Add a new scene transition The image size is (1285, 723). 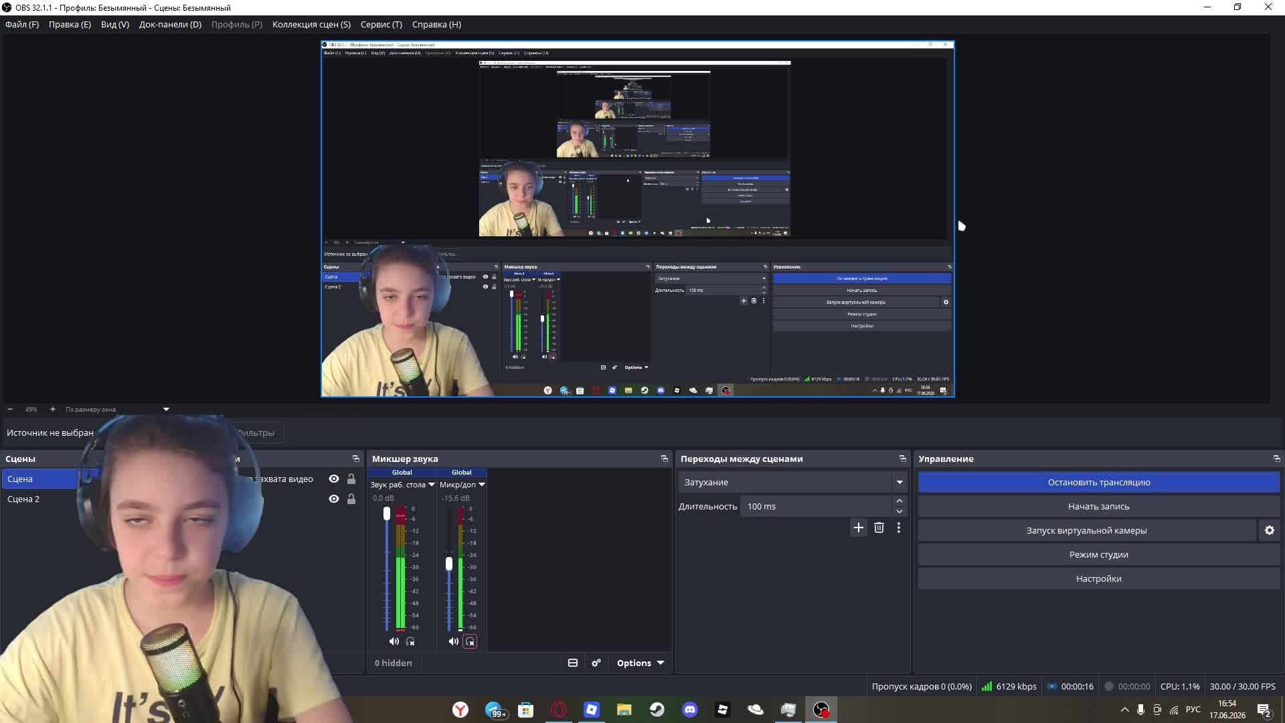tap(859, 528)
